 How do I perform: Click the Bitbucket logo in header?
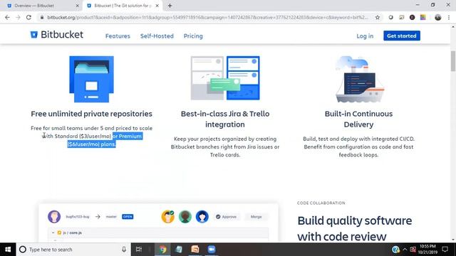(57, 35)
